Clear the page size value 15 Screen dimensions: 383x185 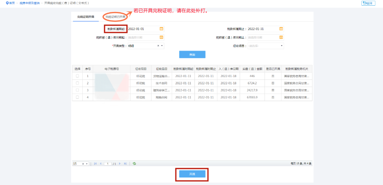point(83,164)
